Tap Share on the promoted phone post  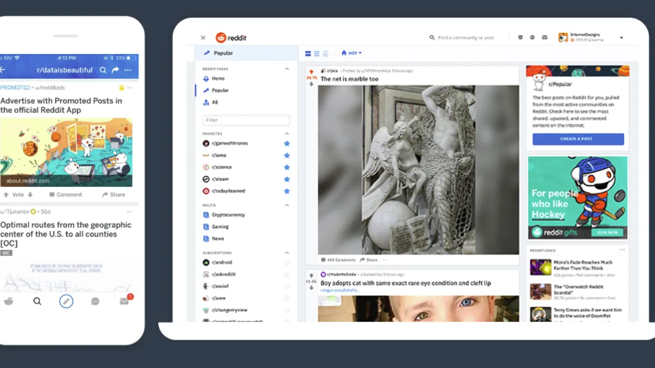tap(114, 195)
